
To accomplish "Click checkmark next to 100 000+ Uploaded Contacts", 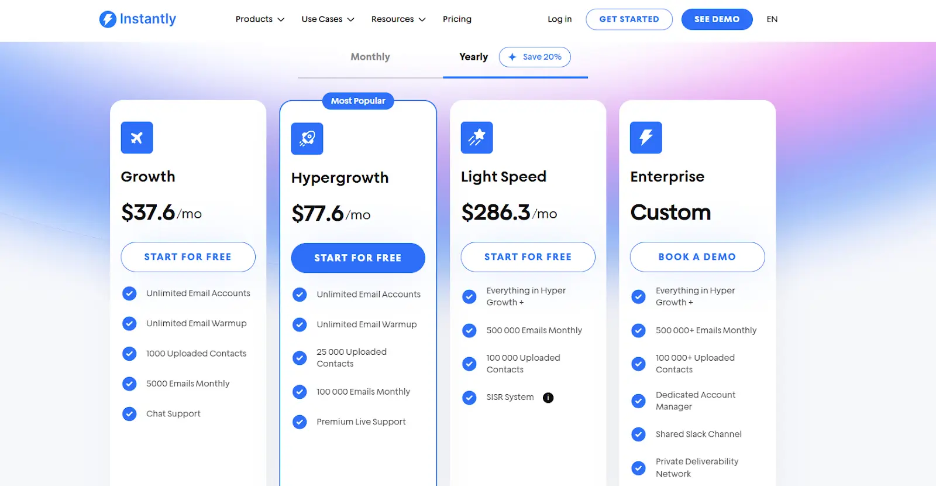I will (x=639, y=364).
